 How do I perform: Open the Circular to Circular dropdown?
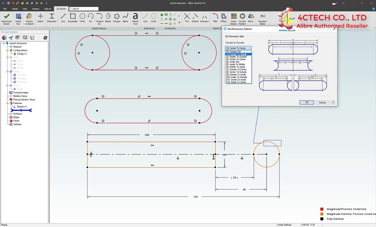[238, 48]
